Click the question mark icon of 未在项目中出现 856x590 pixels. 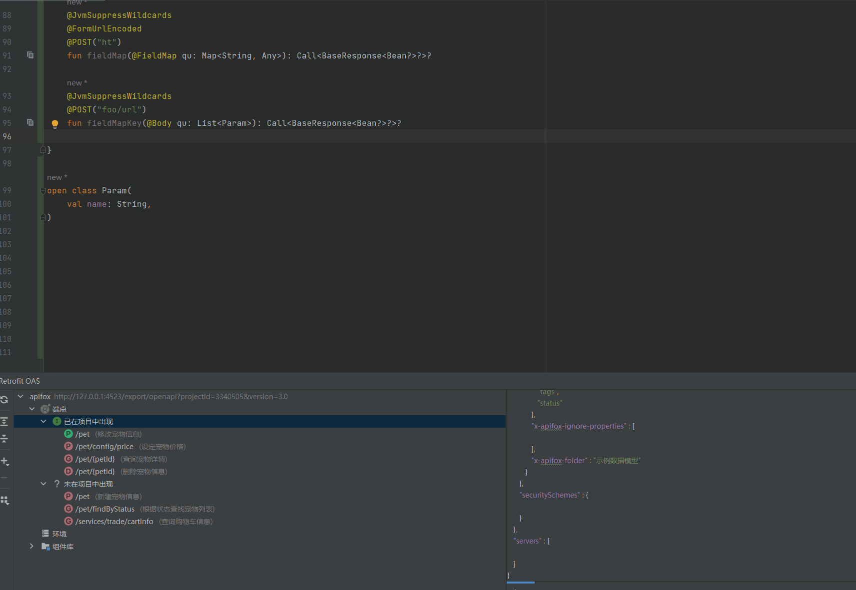coord(57,484)
